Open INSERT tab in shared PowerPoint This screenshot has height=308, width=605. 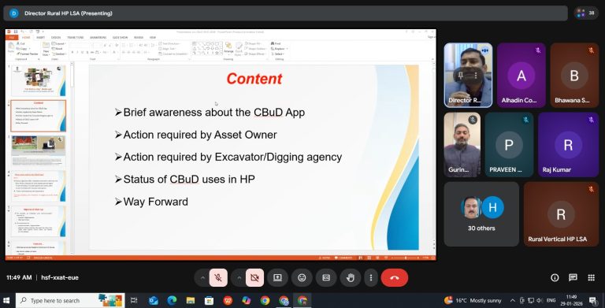(x=40, y=38)
